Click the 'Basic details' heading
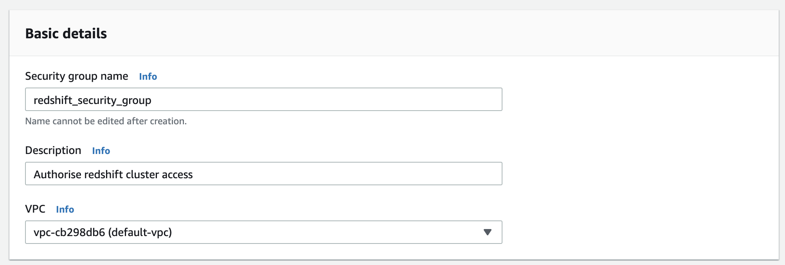Image resolution: width=785 pixels, height=265 pixels. tap(66, 34)
